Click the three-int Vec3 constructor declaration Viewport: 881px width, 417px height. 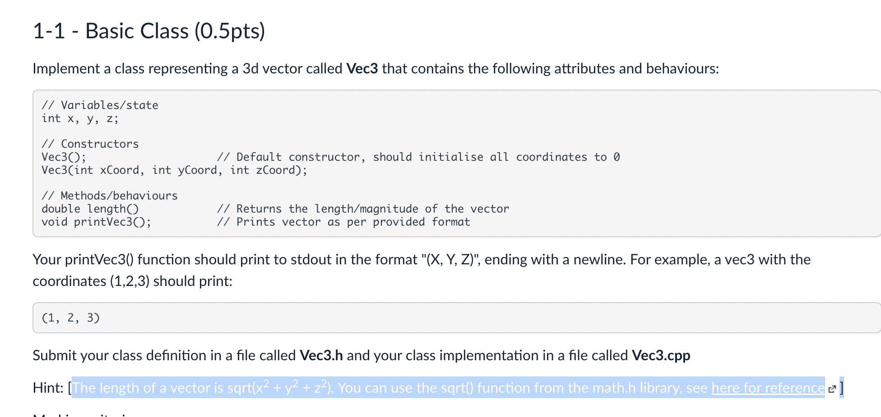point(174,170)
